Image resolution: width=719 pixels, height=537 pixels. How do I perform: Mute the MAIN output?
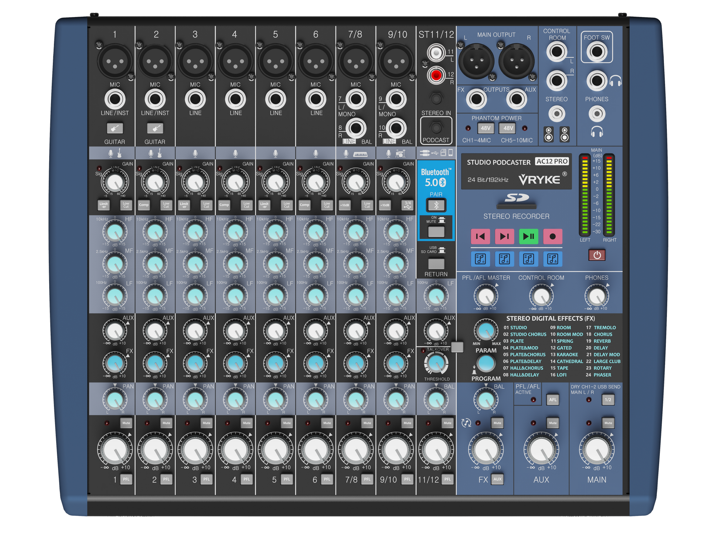coord(608,423)
